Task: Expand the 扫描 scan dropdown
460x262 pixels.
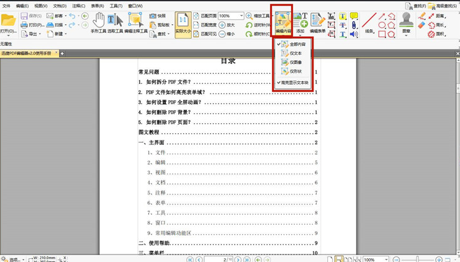Action: tap(65, 25)
